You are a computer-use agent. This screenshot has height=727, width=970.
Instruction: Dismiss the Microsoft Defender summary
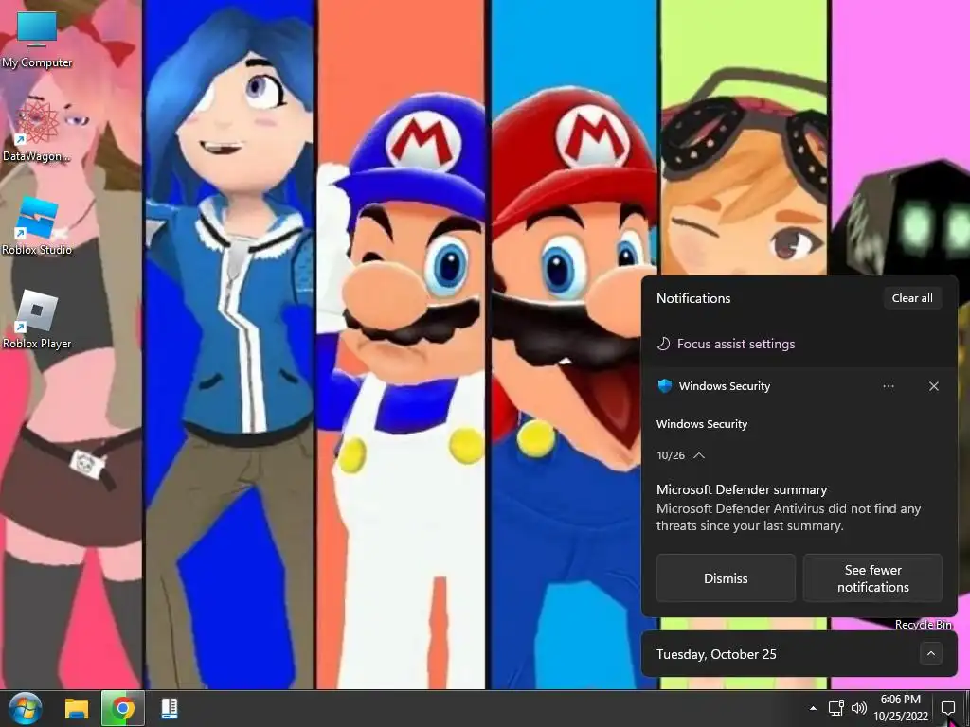pyautogui.click(x=726, y=578)
